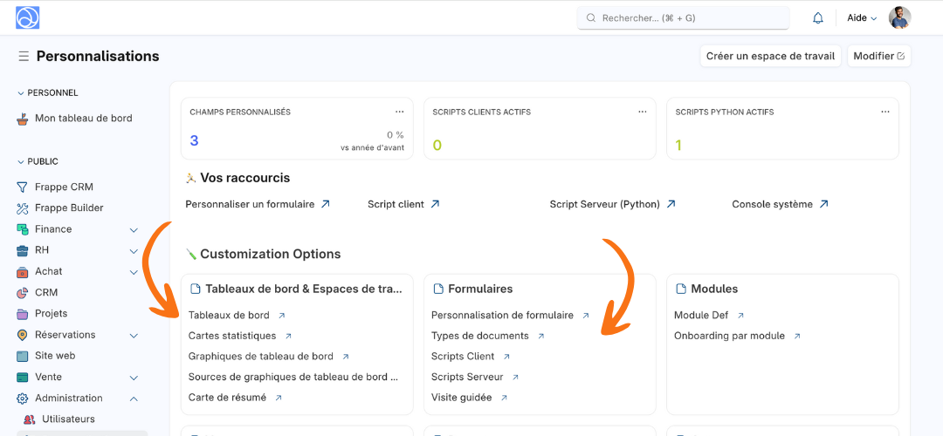The width and height of the screenshot is (943, 436).
Task: Open Graphiques de tableau de bord link
Action: [x=260, y=356]
